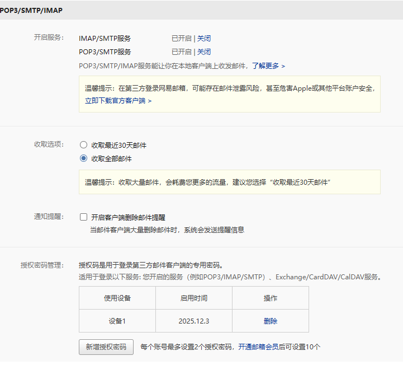Click the POP3/SMTP/IMAP section heading

point(31,10)
